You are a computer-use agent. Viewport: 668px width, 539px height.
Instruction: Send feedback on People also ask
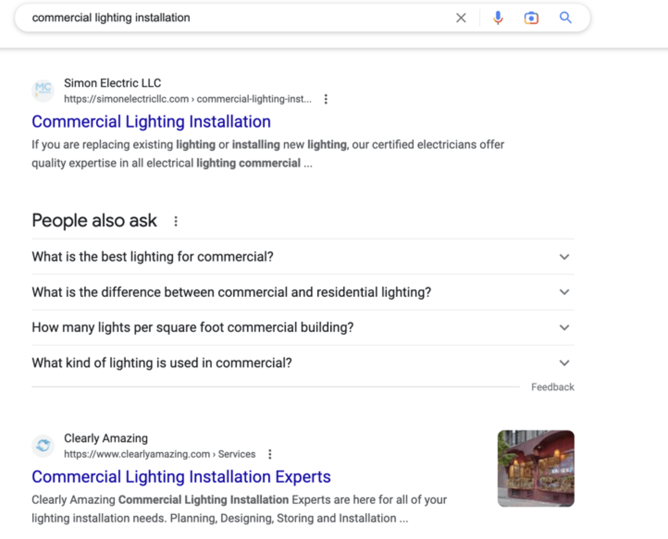pos(552,387)
